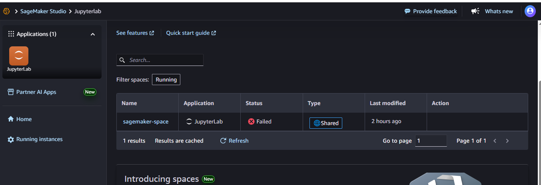Click the Whats new megaphone icon

475,11
